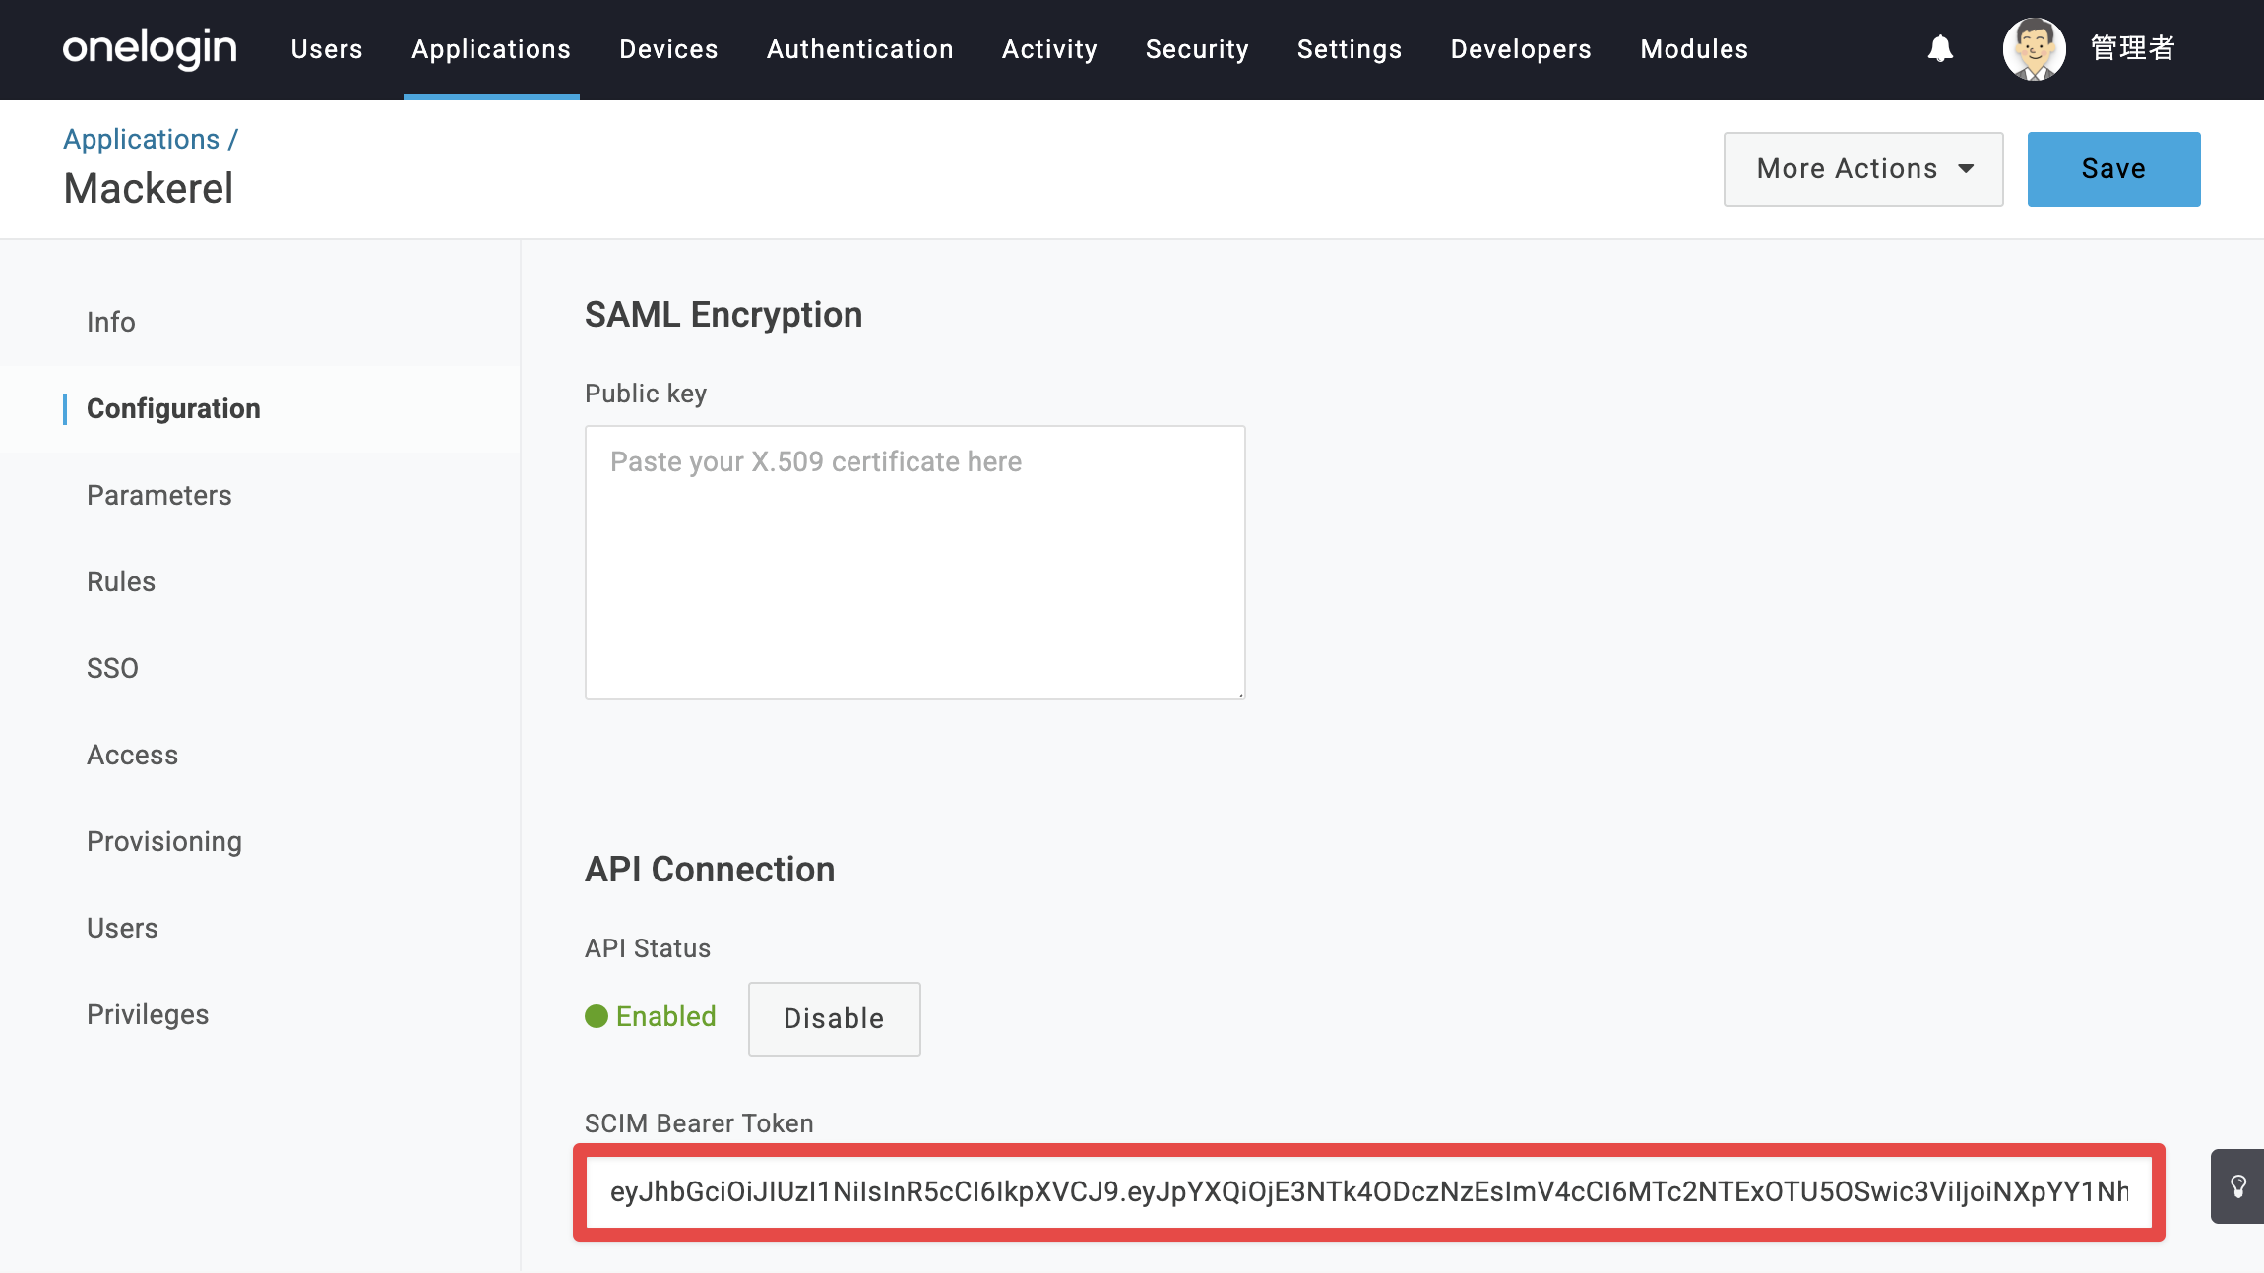Click the SCIM Bearer Token field
2264x1273 pixels.
(1369, 1191)
